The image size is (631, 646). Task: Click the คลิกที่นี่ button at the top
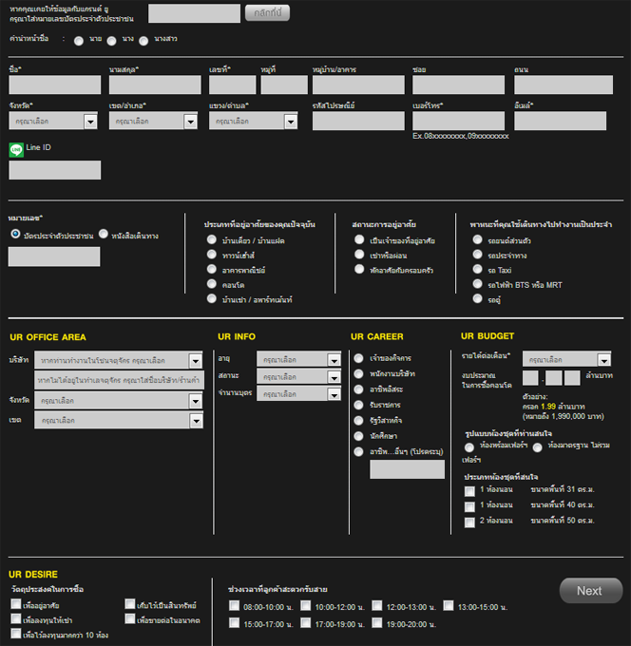[267, 12]
